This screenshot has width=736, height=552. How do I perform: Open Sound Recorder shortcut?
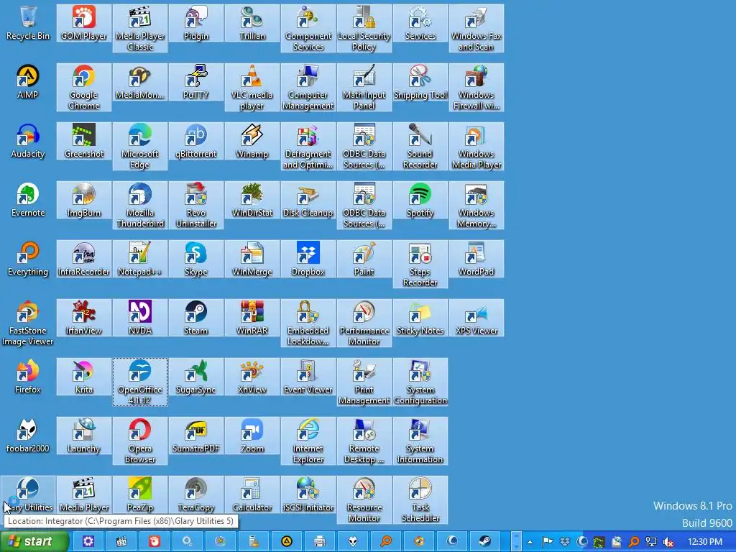click(x=420, y=146)
